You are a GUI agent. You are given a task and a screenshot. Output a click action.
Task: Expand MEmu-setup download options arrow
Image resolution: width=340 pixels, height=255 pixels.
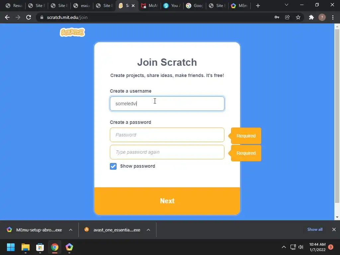click(71, 230)
